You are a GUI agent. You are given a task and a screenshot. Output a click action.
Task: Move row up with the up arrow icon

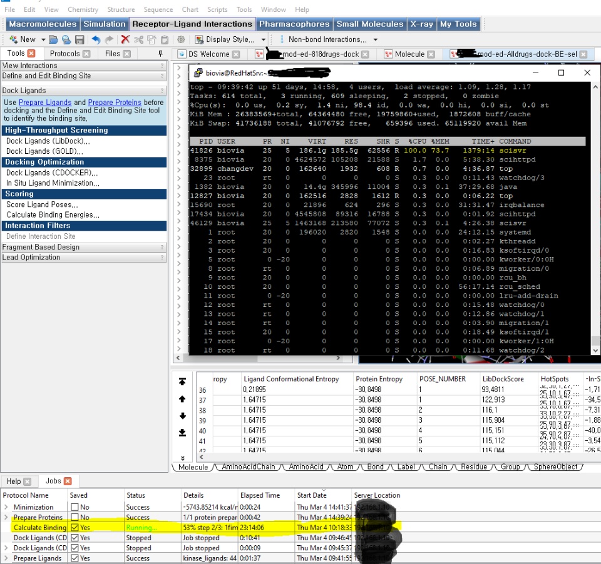tap(182, 399)
